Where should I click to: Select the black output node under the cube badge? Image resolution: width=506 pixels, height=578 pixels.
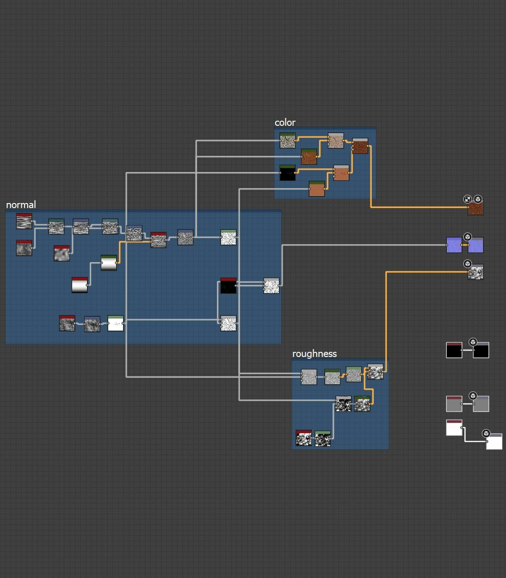coord(481,350)
